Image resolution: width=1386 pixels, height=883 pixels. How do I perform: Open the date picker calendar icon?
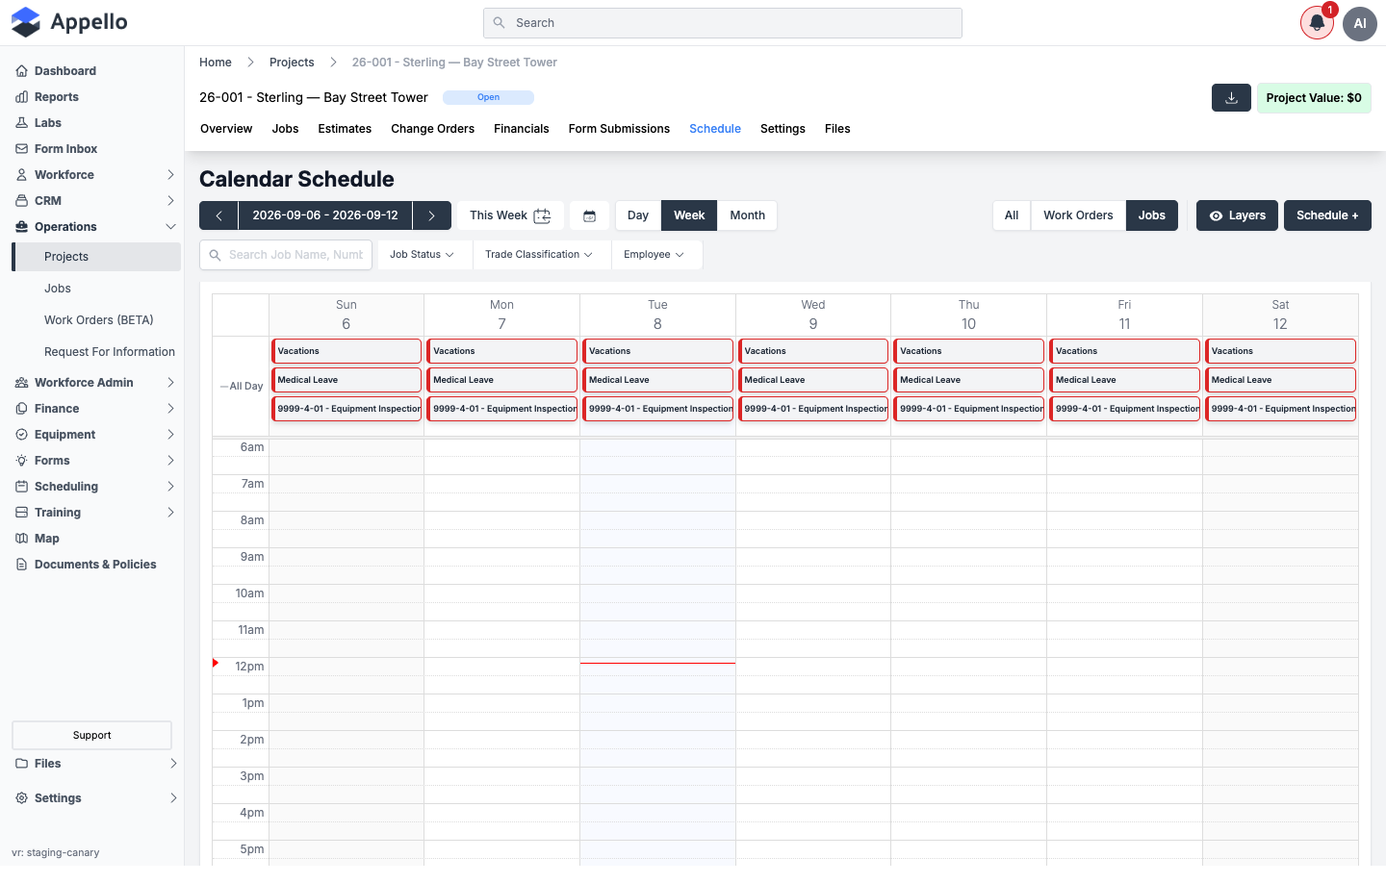[589, 215]
